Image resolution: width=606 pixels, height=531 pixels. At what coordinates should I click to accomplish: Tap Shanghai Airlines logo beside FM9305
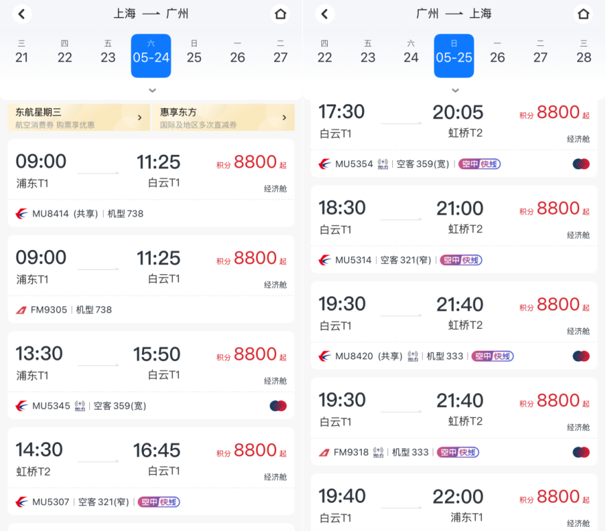[21, 310]
